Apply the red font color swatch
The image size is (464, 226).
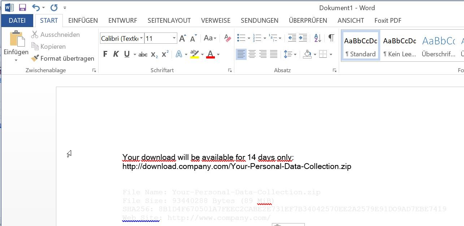pyautogui.click(x=211, y=55)
